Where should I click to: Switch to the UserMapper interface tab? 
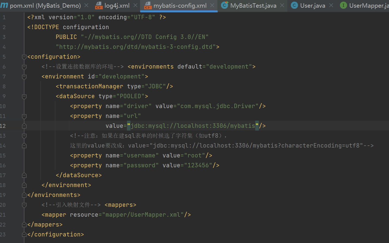(x=365, y=5)
